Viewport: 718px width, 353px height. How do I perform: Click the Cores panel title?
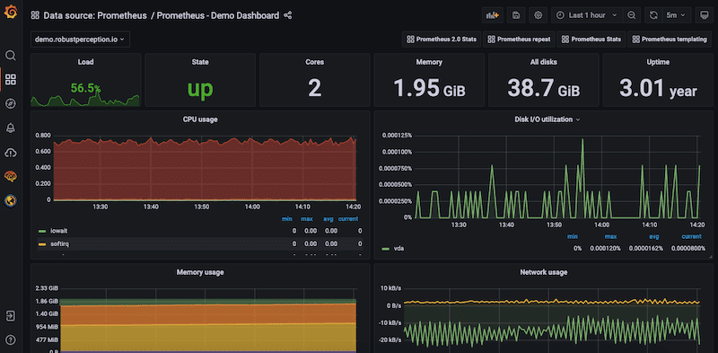tap(315, 62)
